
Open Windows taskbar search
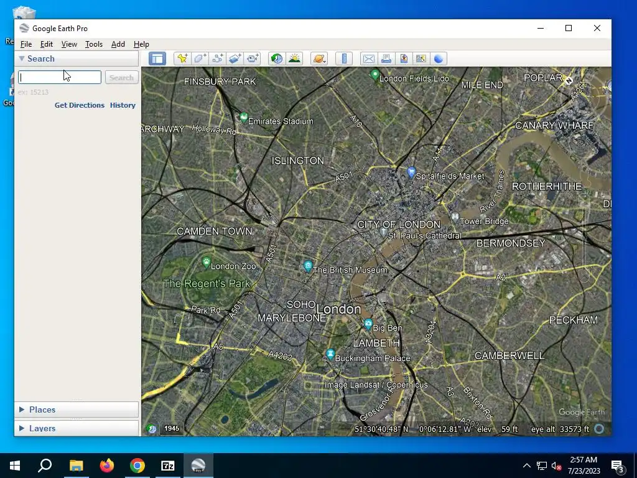(x=45, y=466)
